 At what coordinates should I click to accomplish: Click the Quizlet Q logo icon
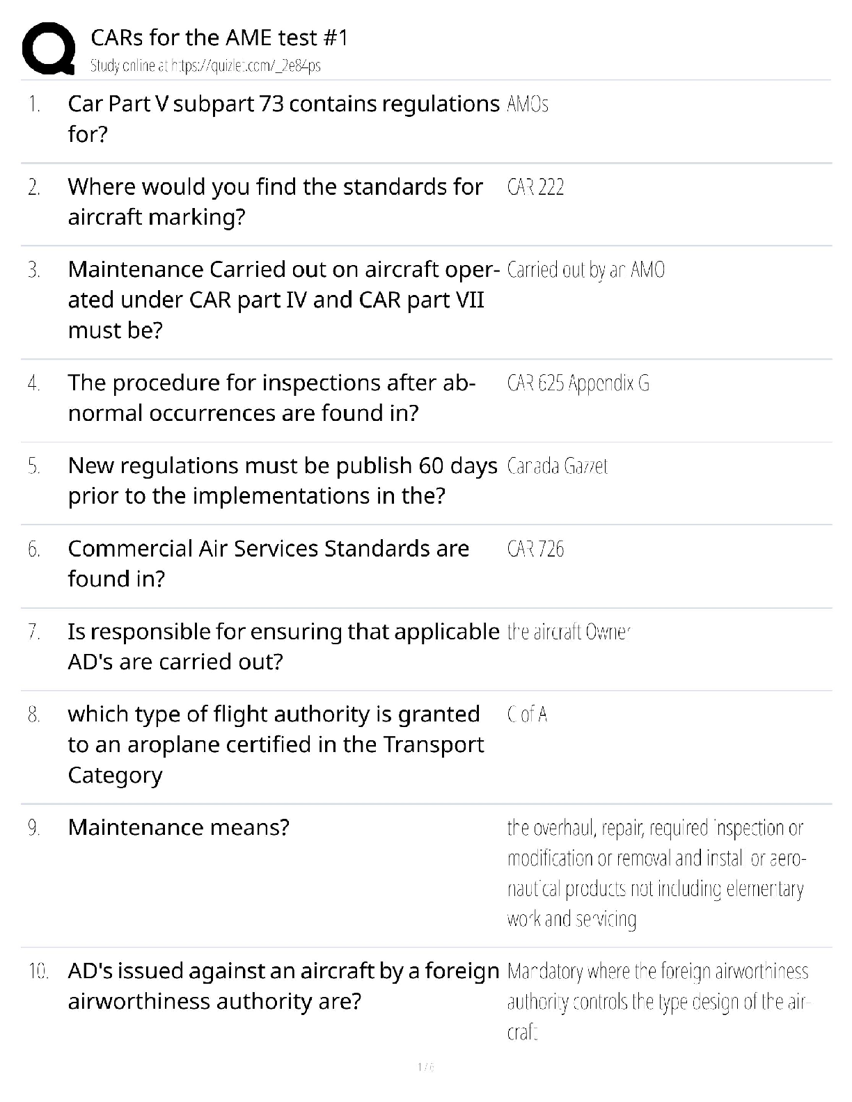tap(48, 49)
